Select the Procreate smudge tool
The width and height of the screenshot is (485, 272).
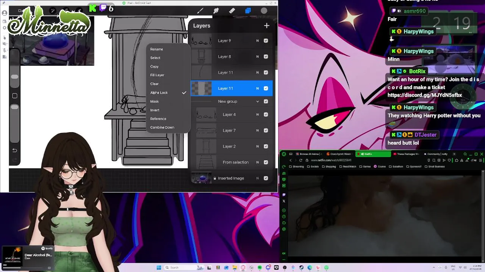tap(216, 11)
